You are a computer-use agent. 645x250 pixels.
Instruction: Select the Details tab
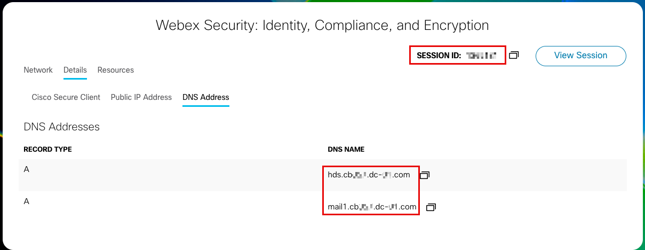75,70
